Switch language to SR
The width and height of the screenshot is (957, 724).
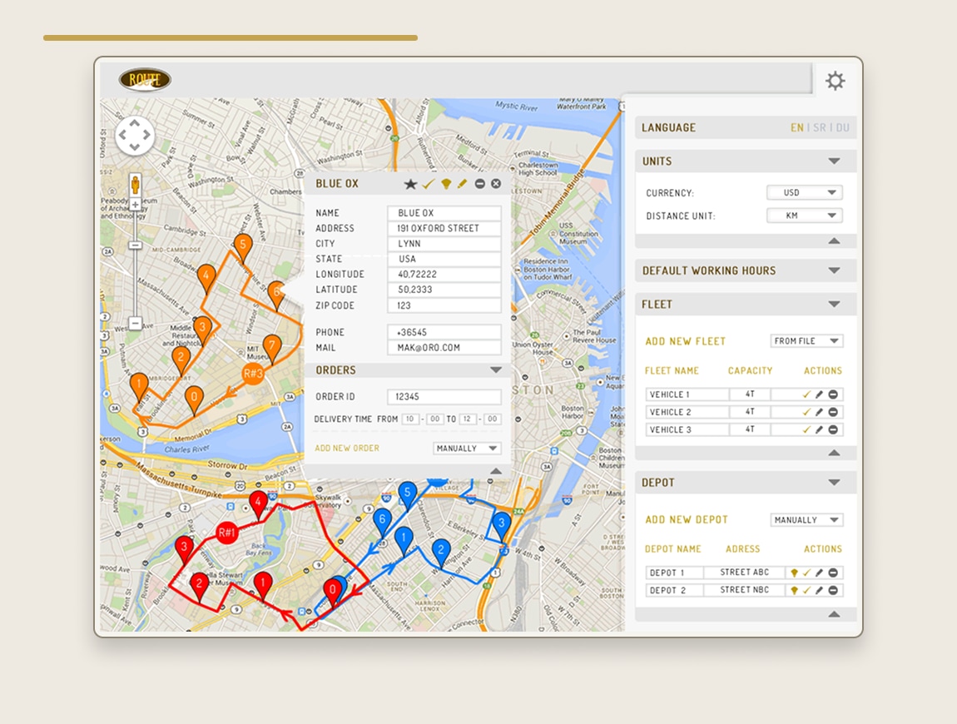click(x=820, y=127)
